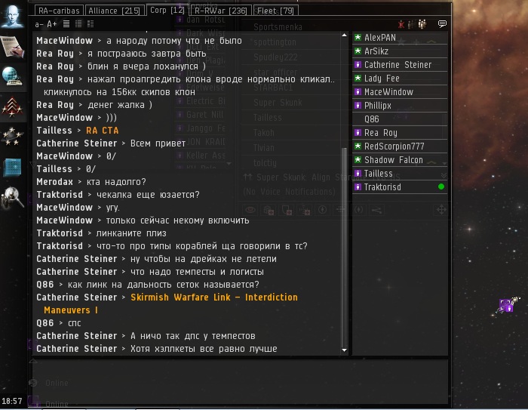Open the orange RA CTA link
This screenshot has height=410, width=528.
[102, 131]
